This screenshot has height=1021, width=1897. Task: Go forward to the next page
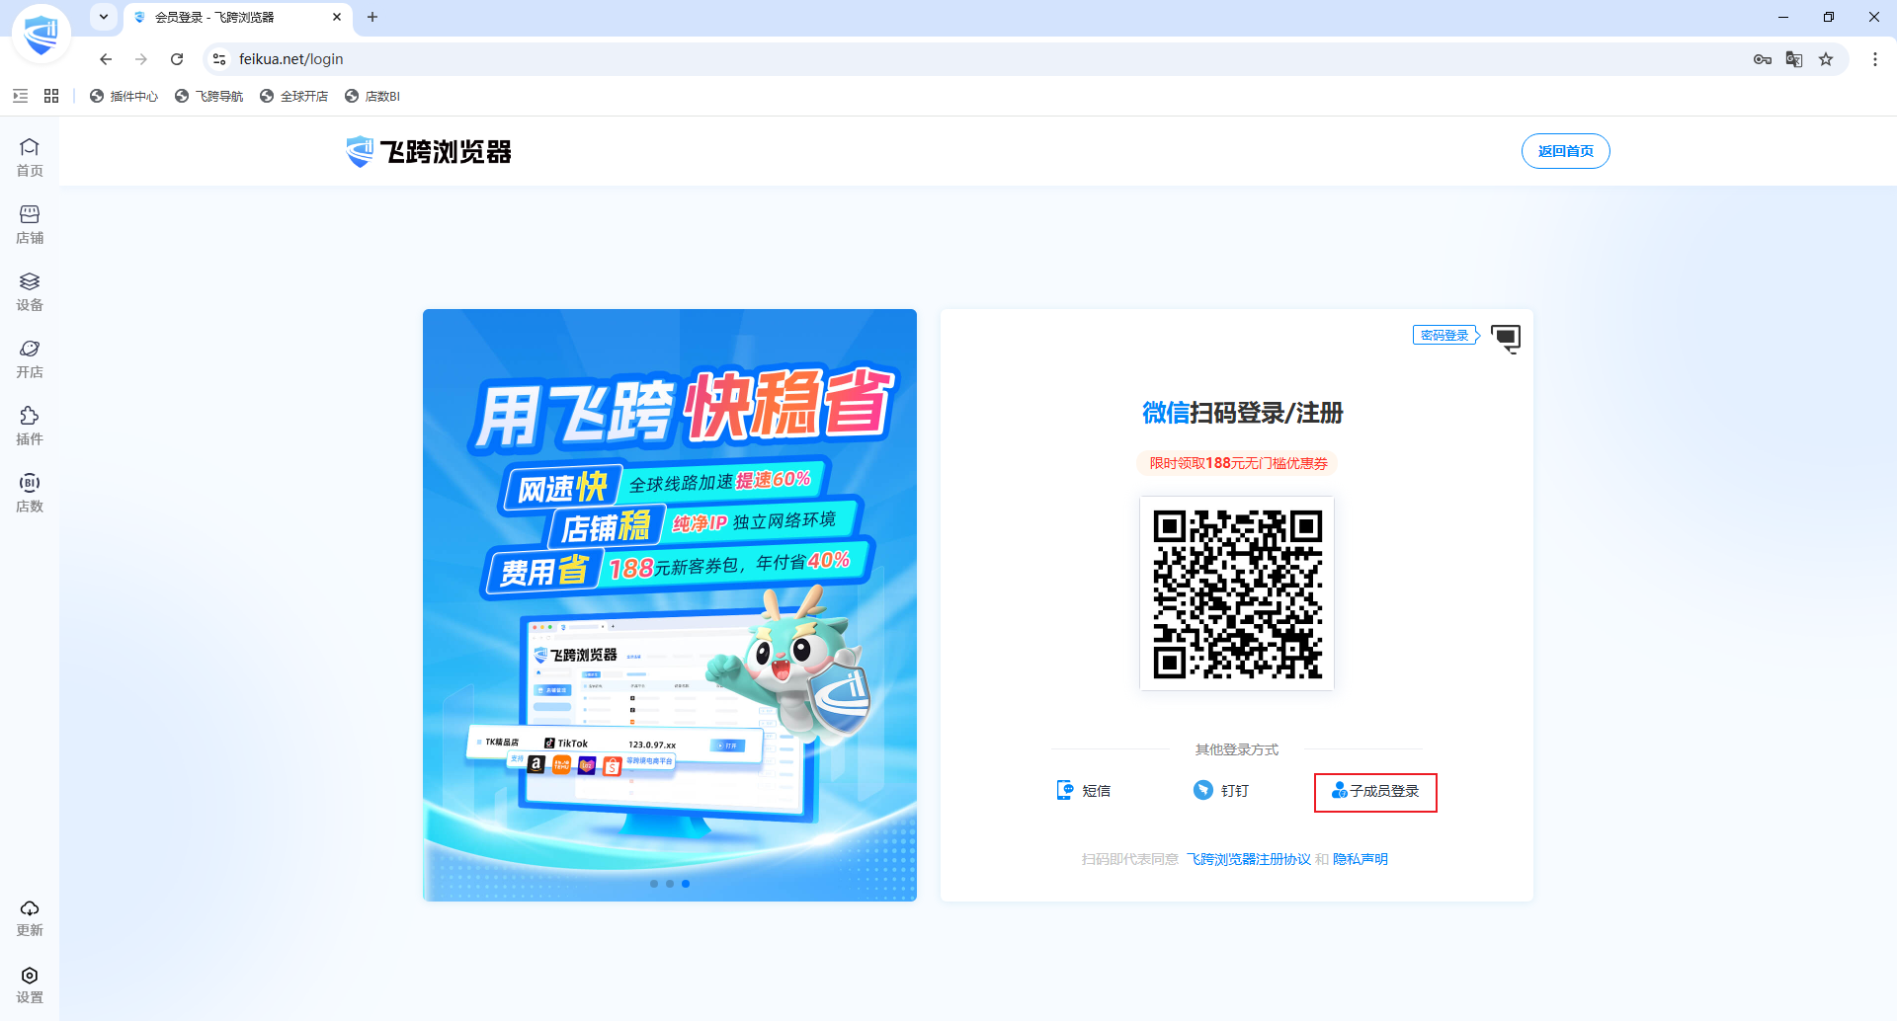[141, 59]
